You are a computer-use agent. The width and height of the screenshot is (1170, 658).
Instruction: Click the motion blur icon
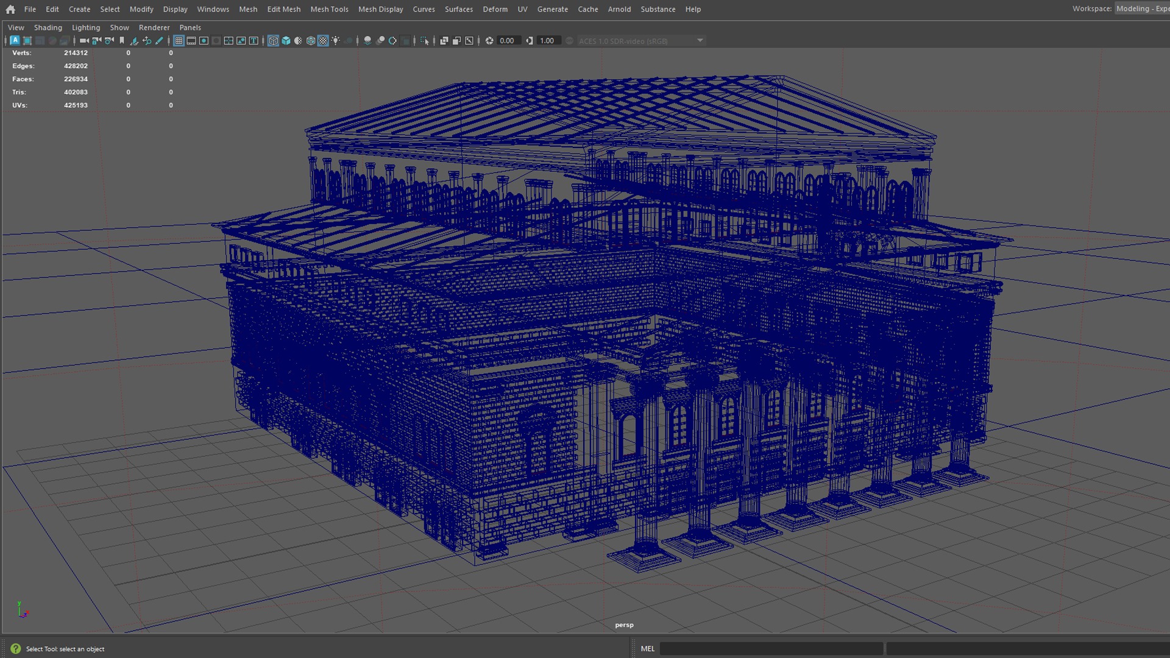click(380, 41)
